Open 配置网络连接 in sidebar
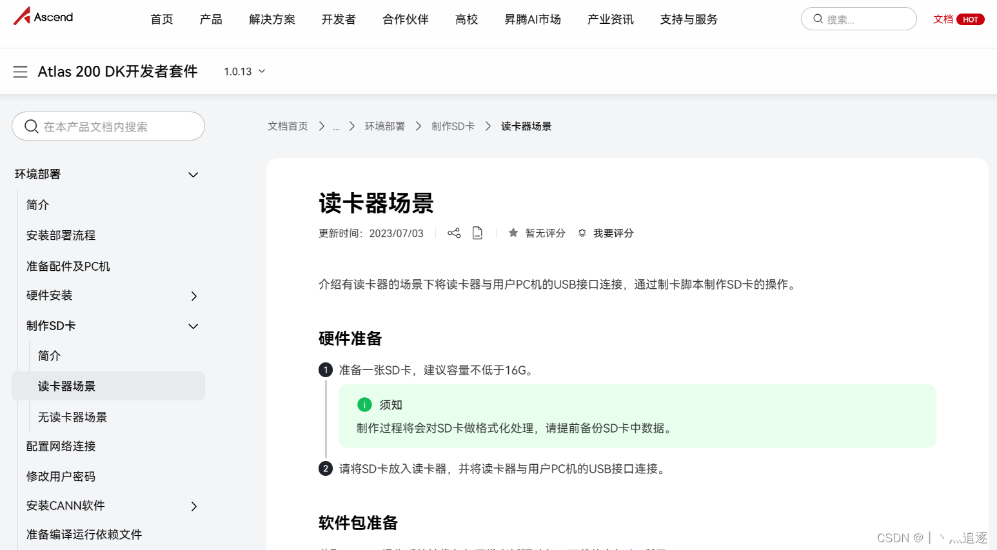The image size is (997, 550). [x=61, y=446]
